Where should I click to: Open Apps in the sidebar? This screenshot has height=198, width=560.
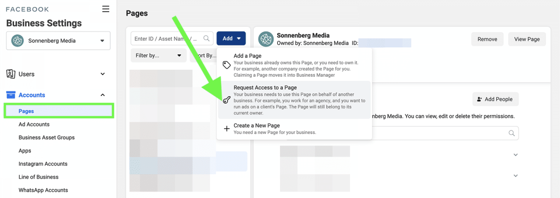[x=25, y=151]
